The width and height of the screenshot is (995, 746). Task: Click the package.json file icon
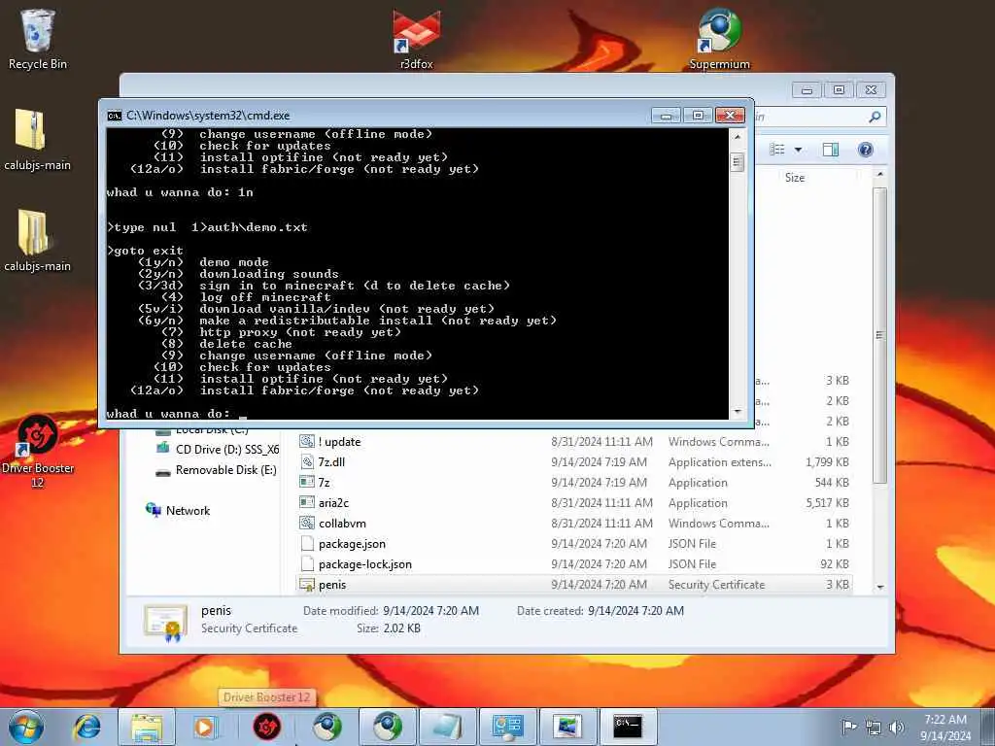click(x=307, y=543)
